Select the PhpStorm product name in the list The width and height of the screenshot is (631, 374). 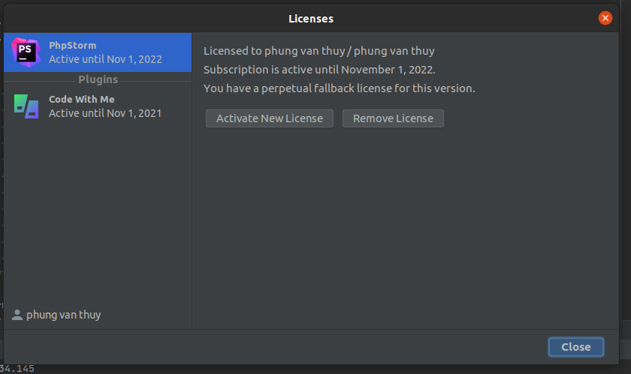tap(72, 46)
